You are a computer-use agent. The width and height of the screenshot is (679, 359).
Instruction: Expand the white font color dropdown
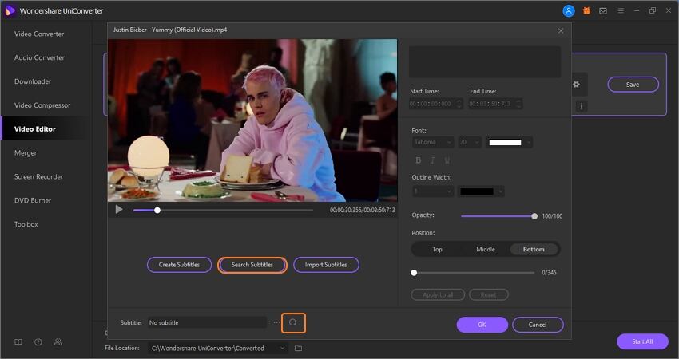529,142
